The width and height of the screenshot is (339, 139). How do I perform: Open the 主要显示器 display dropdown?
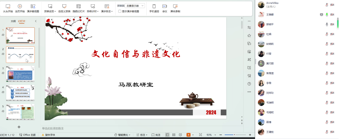click(135, 5)
